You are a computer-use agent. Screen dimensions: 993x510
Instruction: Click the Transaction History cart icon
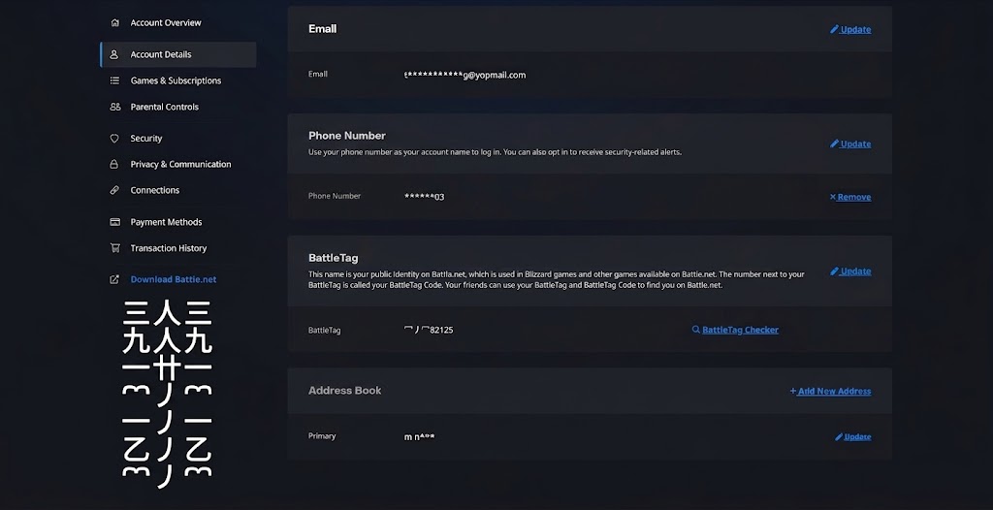[114, 247]
